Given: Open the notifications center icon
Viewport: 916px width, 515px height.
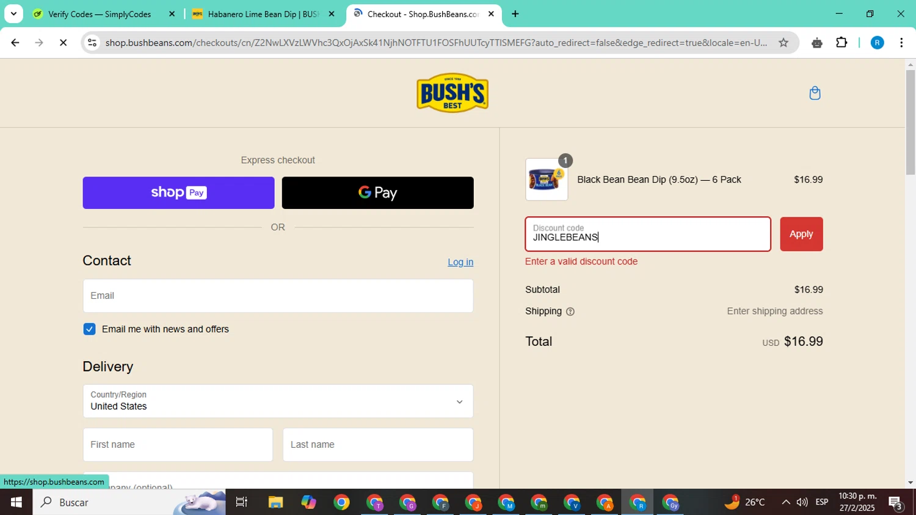Looking at the screenshot, I should (x=896, y=503).
